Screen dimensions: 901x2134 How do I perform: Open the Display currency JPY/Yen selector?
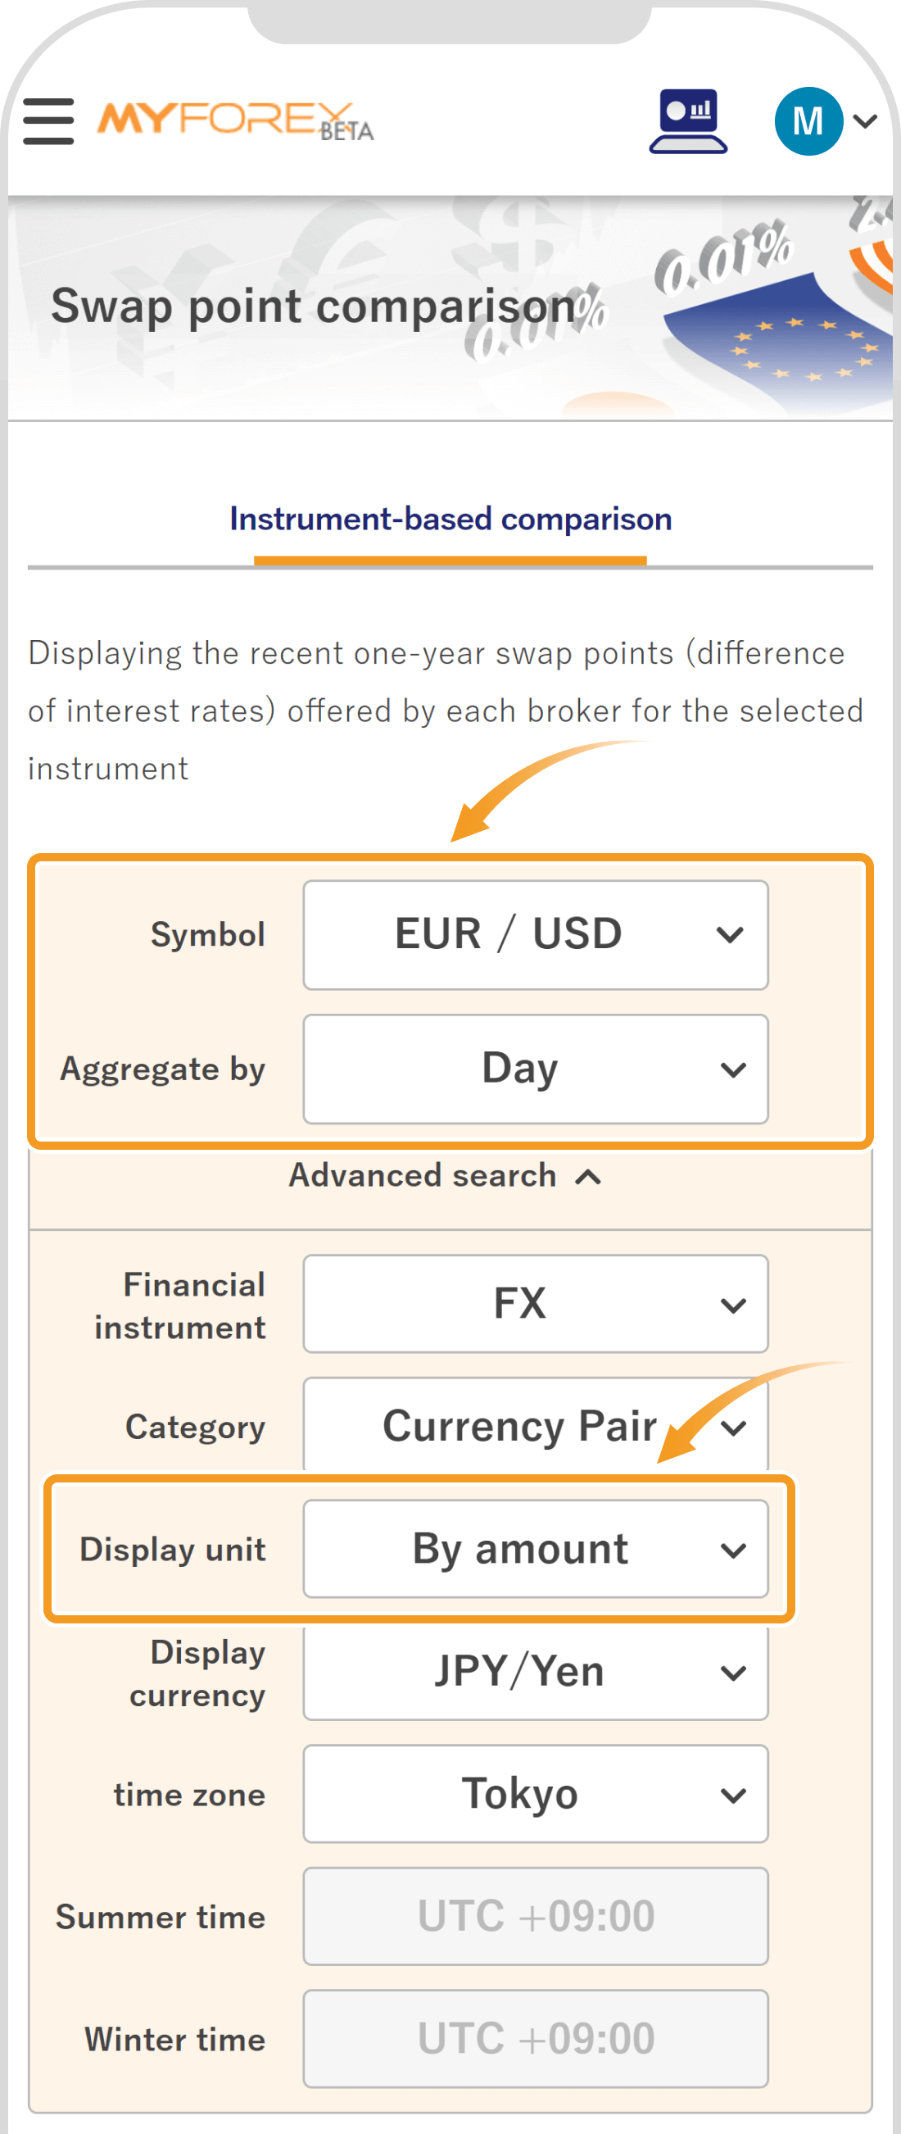click(535, 1672)
